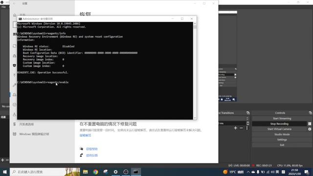
Task: Add a transition with the plus icon
Action: (x=236, y=128)
